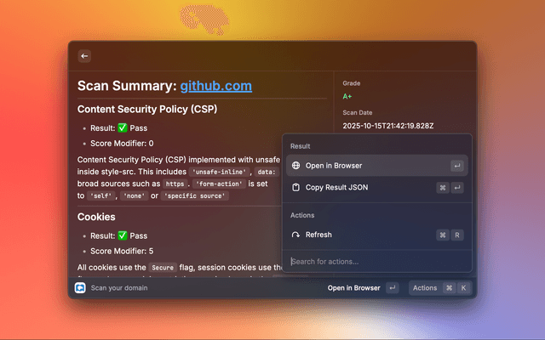Click the back arrow button
The height and width of the screenshot is (340, 545).
tap(84, 56)
